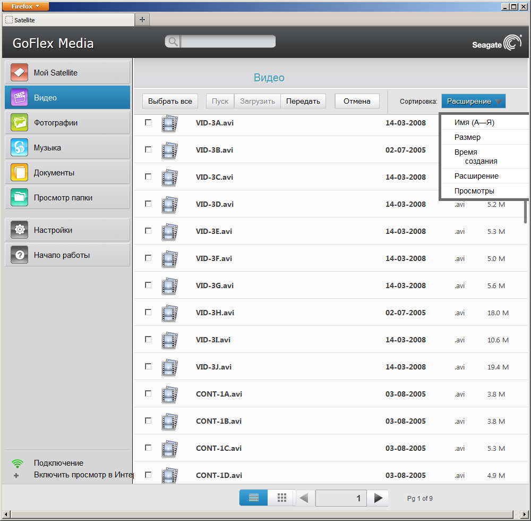The width and height of the screenshot is (531, 521).
Task: Click the Начало работы question mark icon
Action: tap(19, 255)
